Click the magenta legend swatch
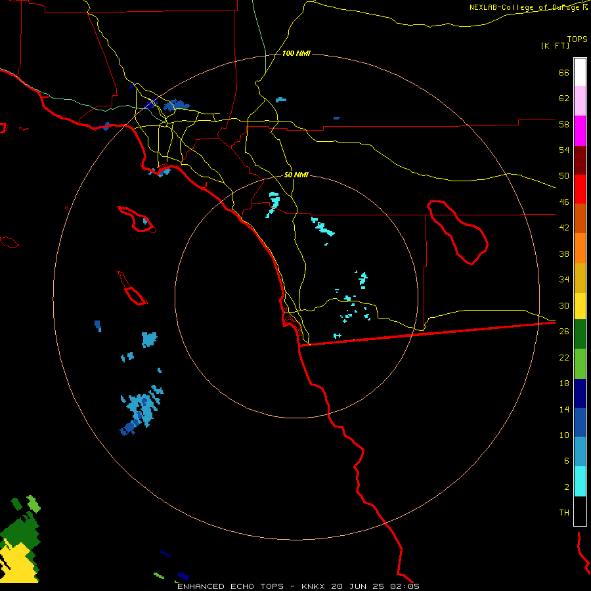This screenshot has width=591, height=591. coord(580,131)
